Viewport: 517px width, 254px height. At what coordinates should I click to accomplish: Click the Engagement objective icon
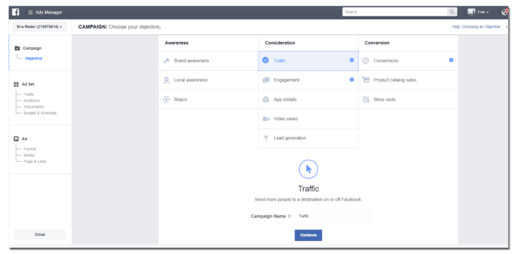(x=266, y=80)
